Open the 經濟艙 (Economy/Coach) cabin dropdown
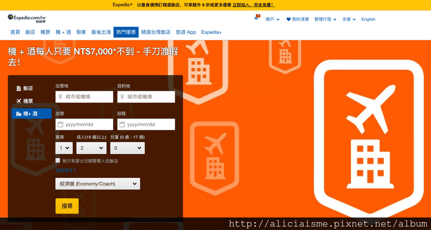The width and height of the screenshot is (431, 230). point(98,184)
